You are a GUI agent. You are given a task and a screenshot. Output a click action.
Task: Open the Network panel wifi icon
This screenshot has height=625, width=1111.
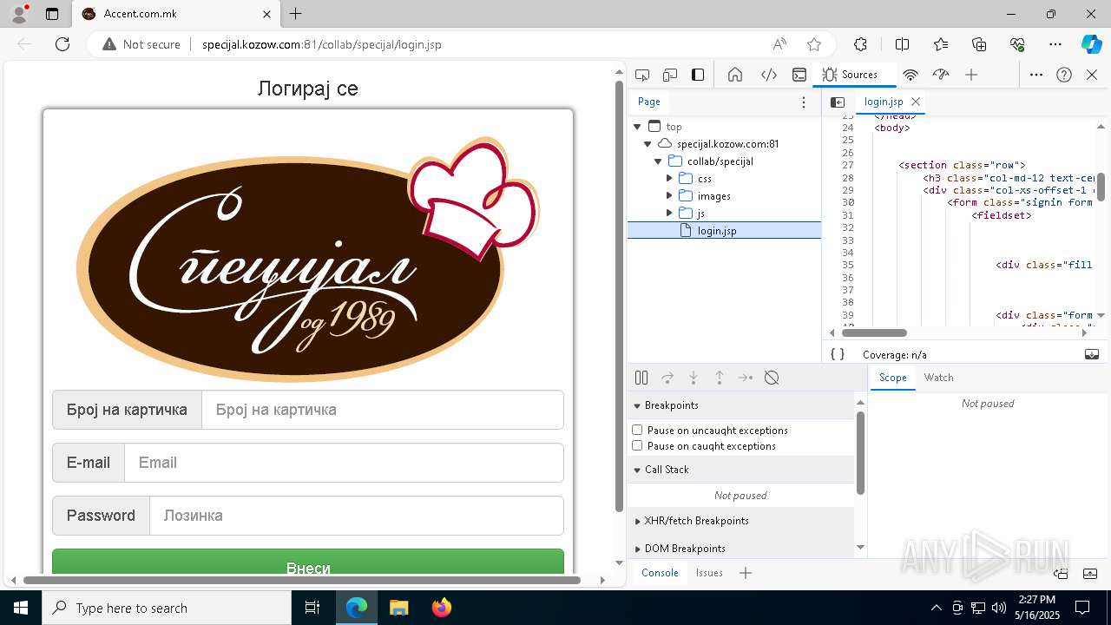tap(910, 75)
